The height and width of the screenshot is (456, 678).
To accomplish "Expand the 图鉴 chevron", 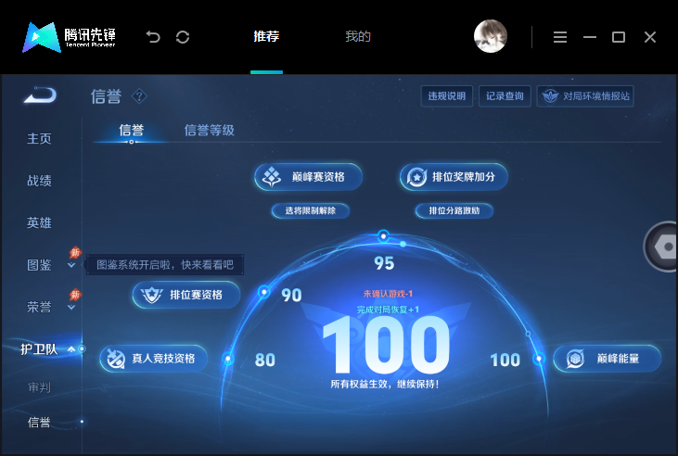I will (x=71, y=265).
